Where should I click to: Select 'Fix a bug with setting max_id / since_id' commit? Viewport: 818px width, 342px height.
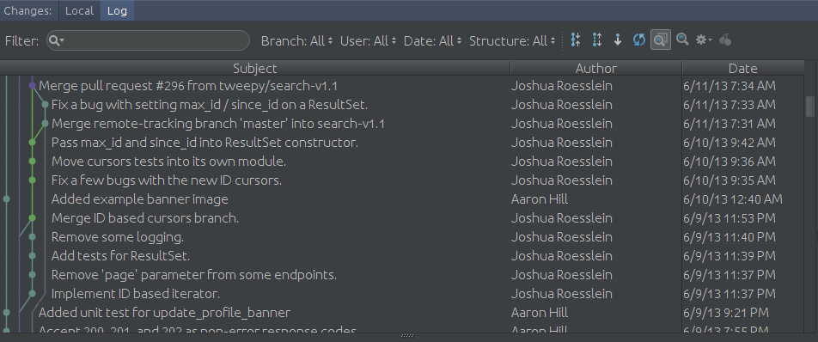coord(210,105)
